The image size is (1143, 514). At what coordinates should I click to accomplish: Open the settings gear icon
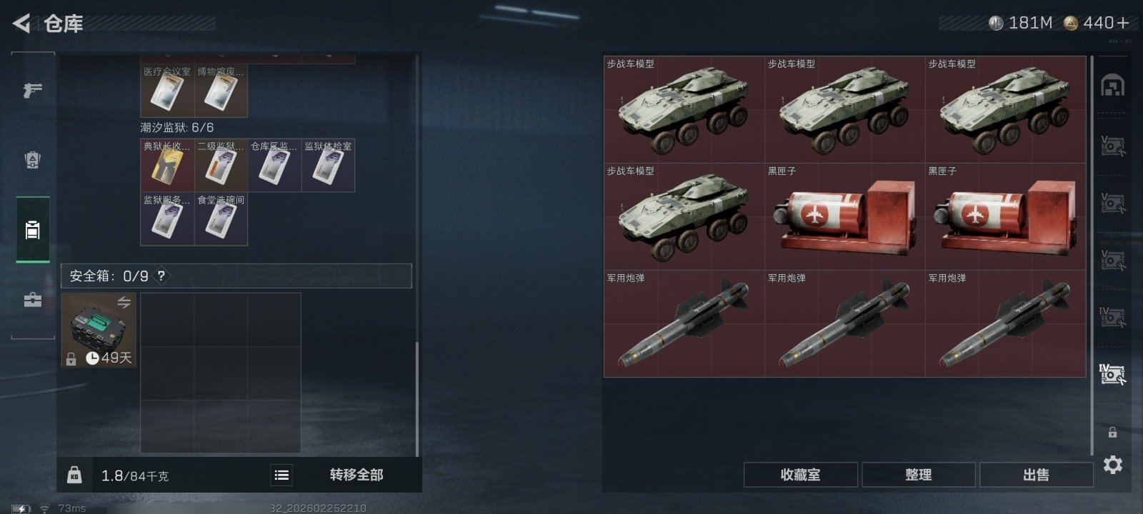click(1112, 465)
